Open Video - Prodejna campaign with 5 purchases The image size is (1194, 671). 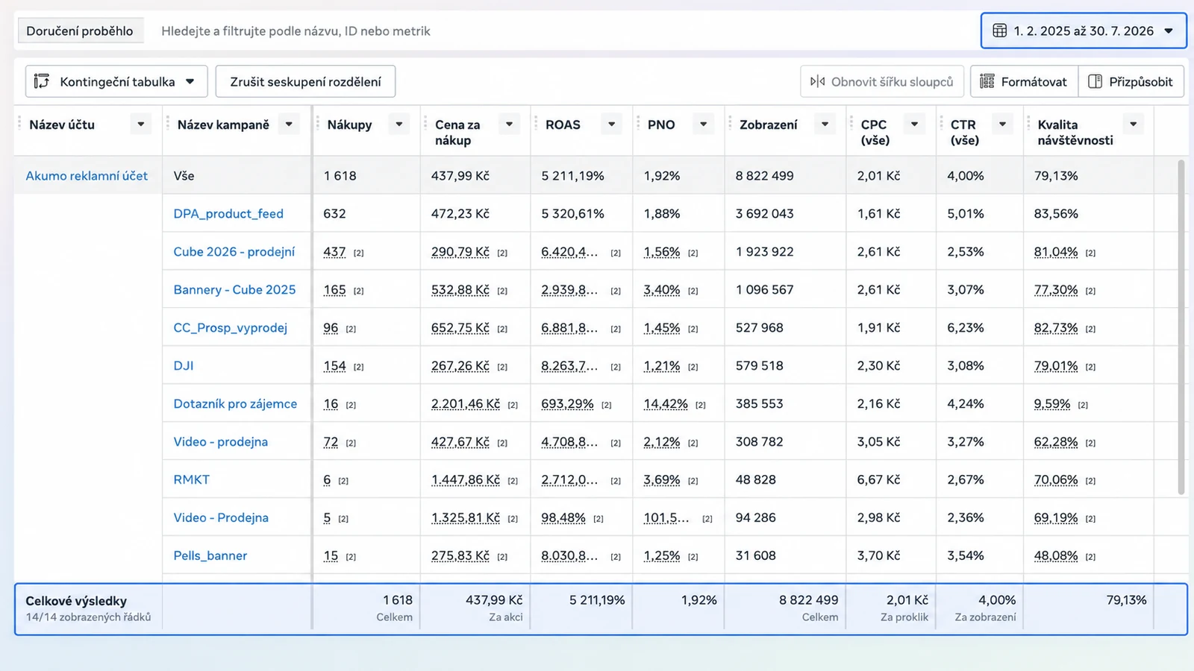pos(221,518)
